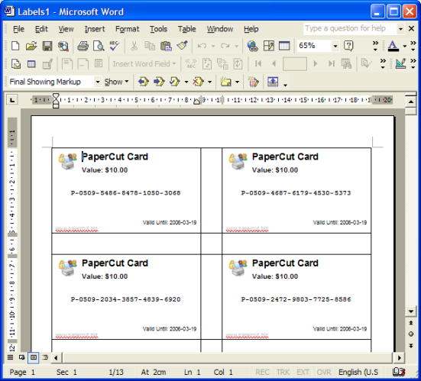Image resolution: width=421 pixels, height=381 pixels.
Task: Insert a new comment
Action: pos(225,82)
